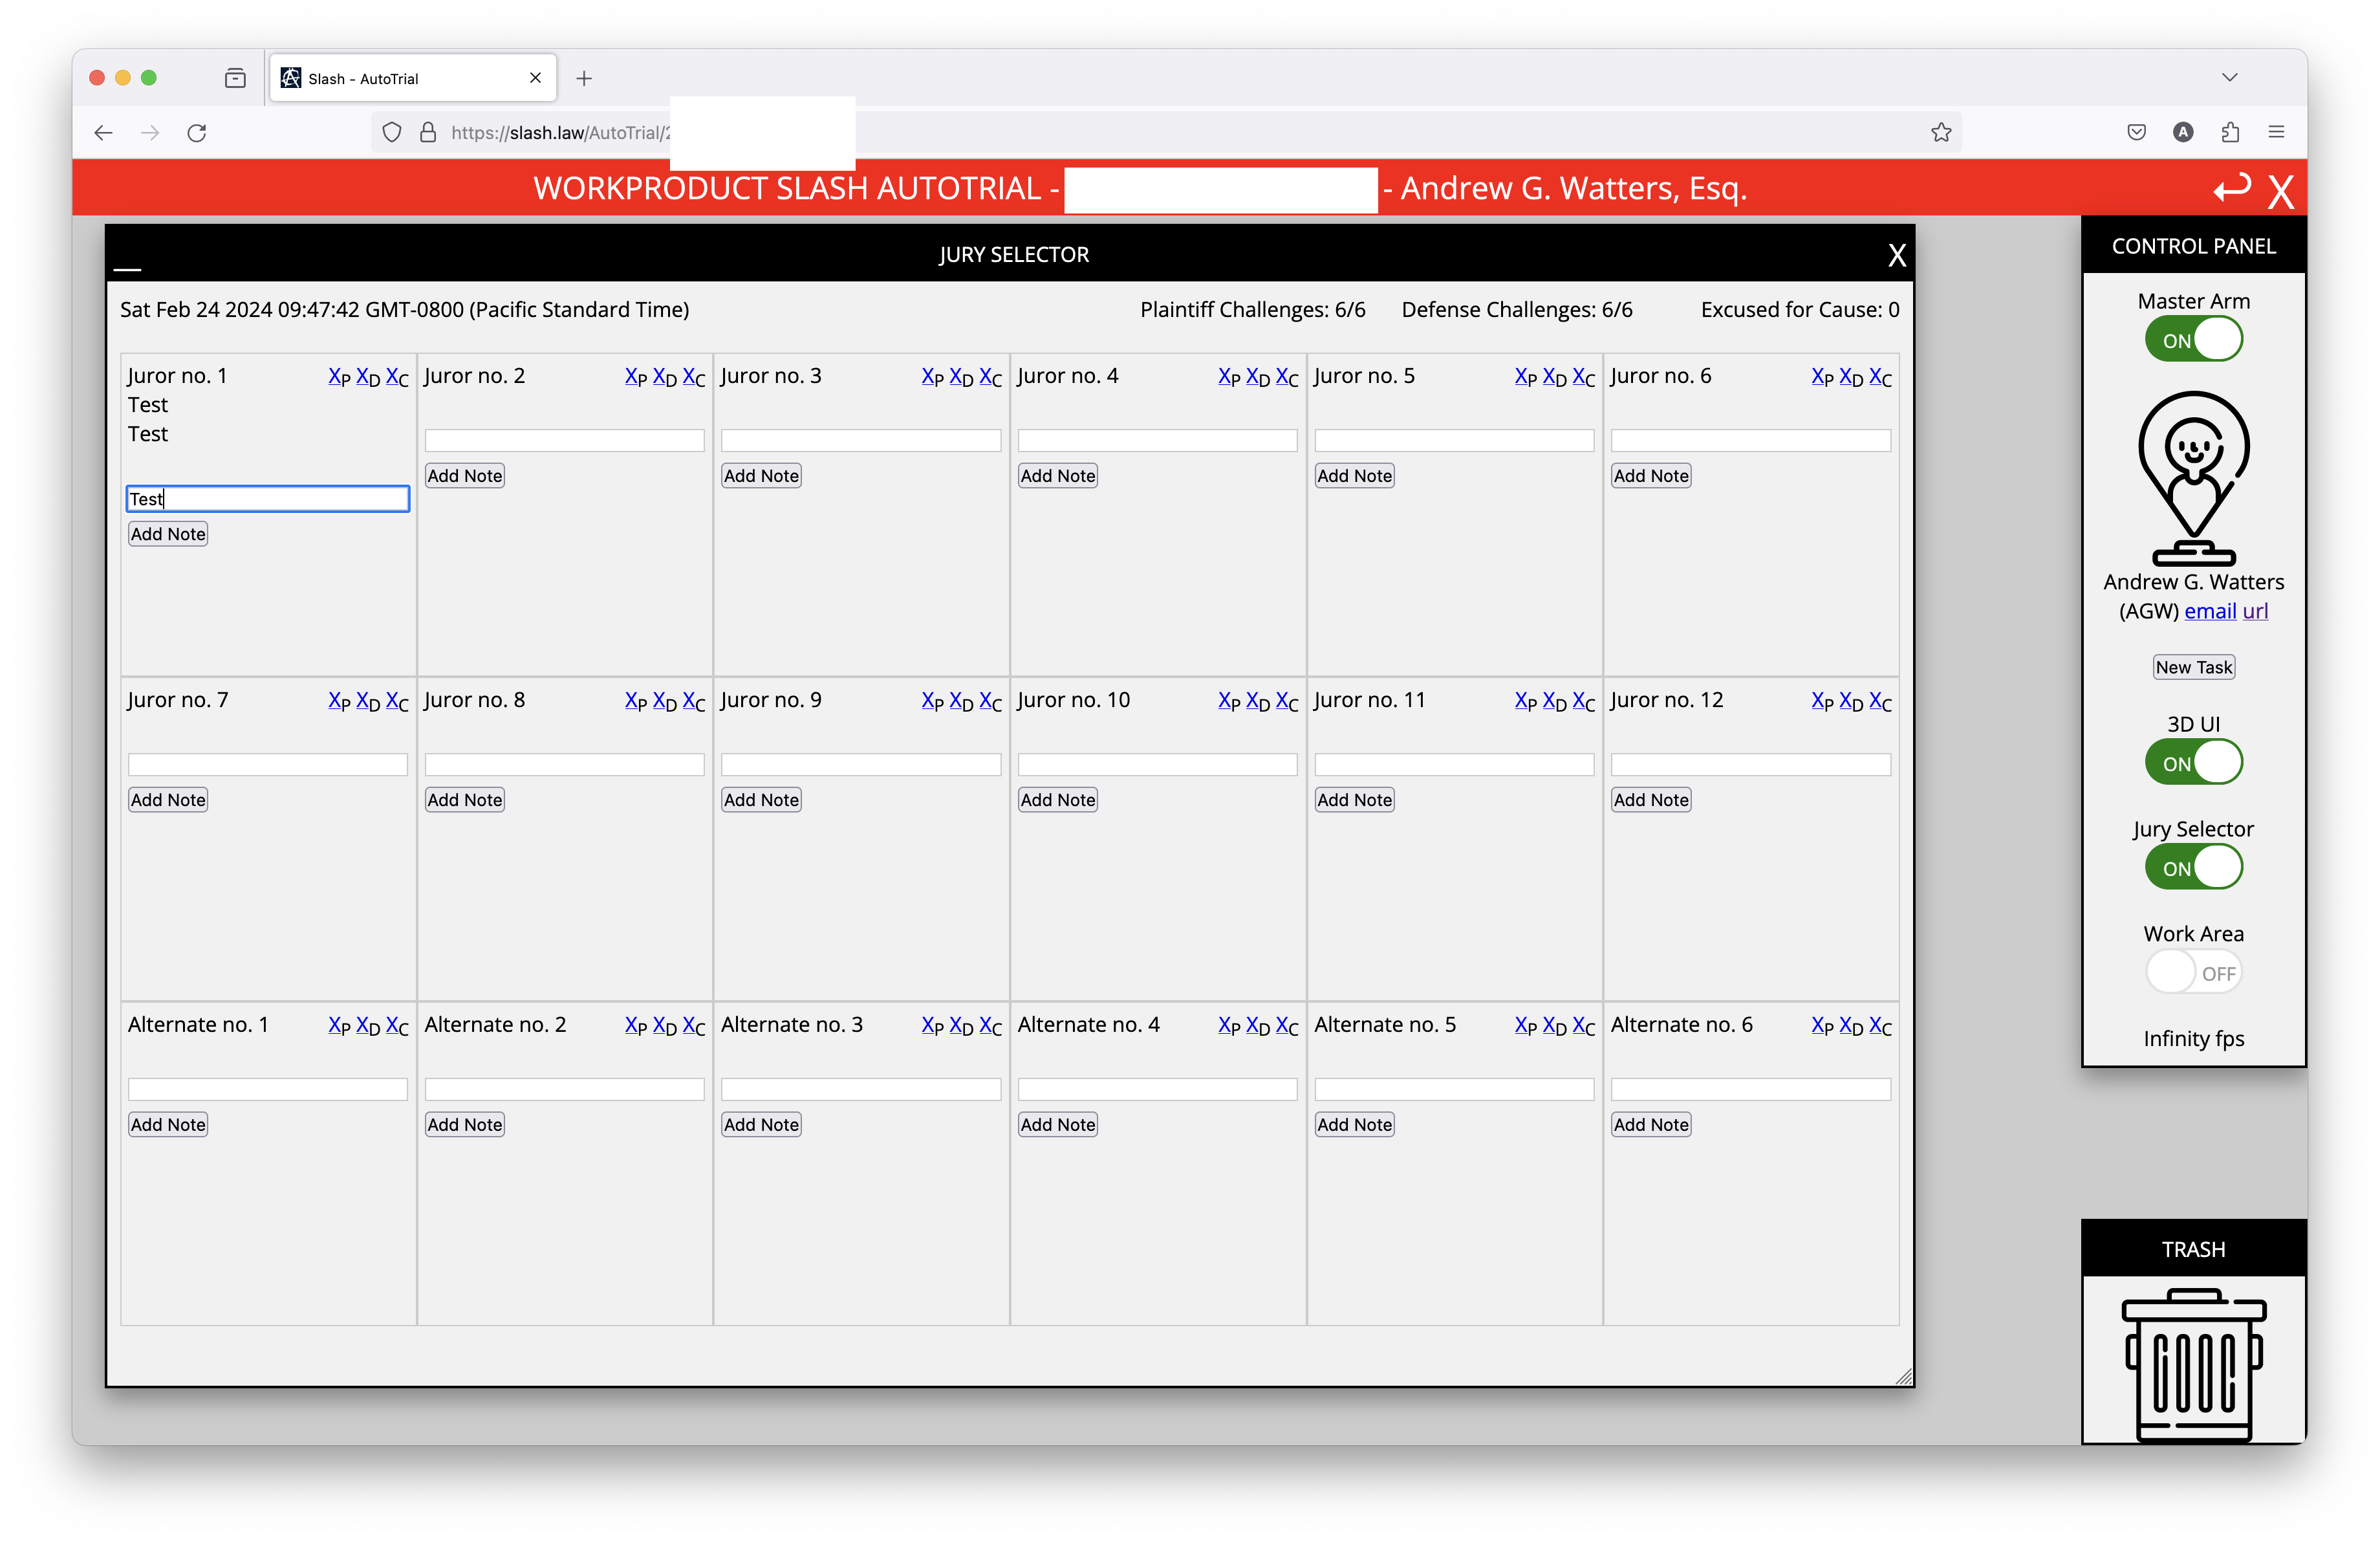The height and width of the screenshot is (1541, 2380).
Task: Open the extensions puzzle icon
Action: [x=2230, y=132]
